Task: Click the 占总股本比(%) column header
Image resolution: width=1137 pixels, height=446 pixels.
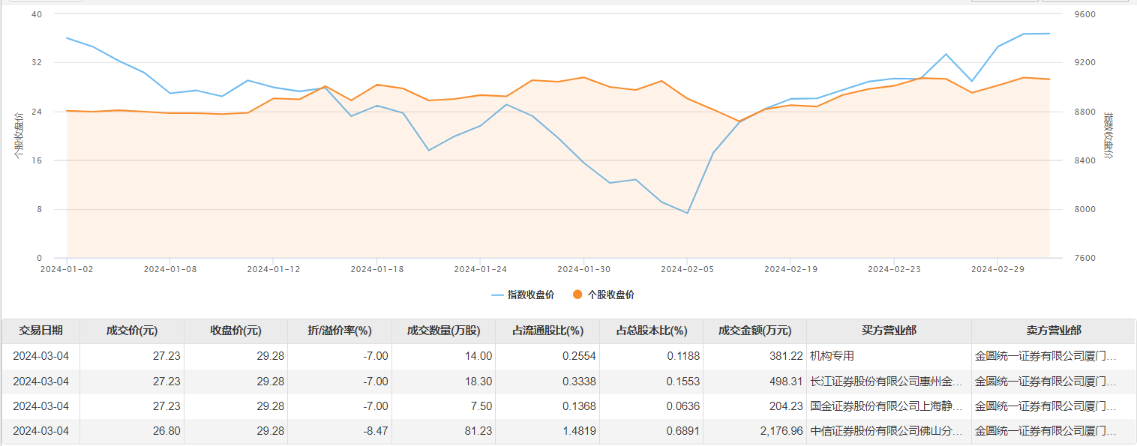Action: (x=651, y=331)
